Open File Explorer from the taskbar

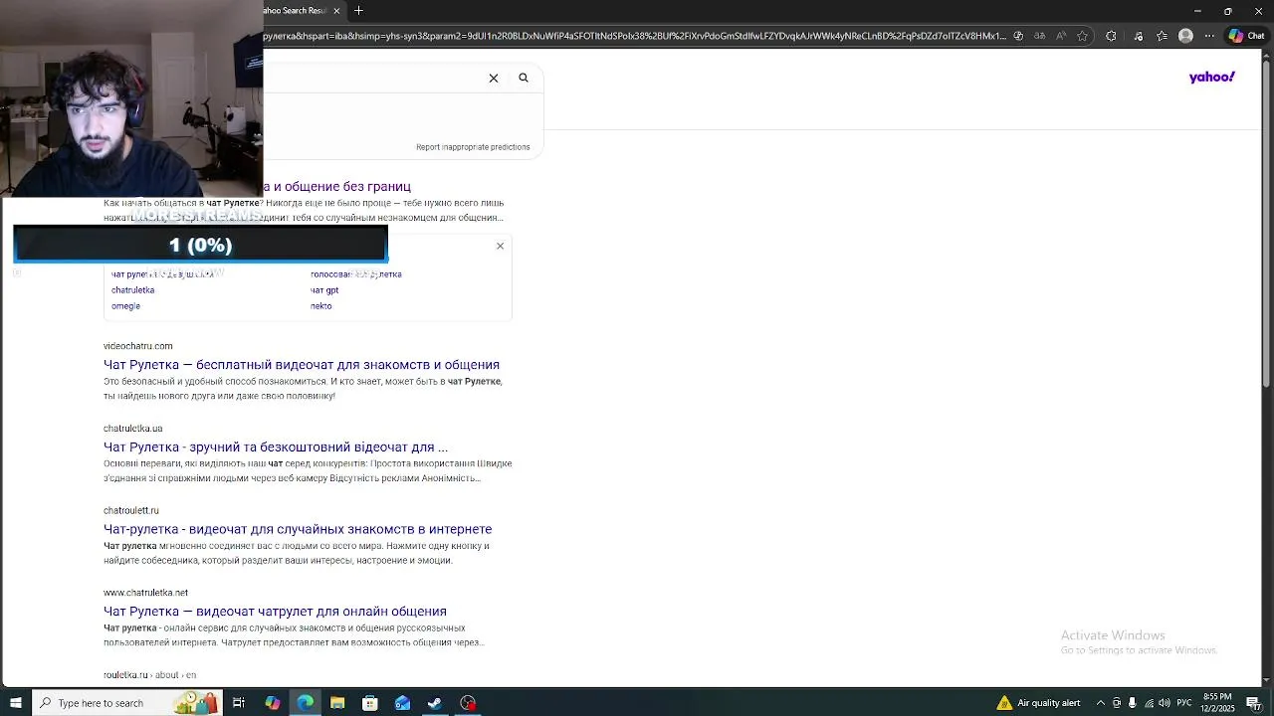337,703
